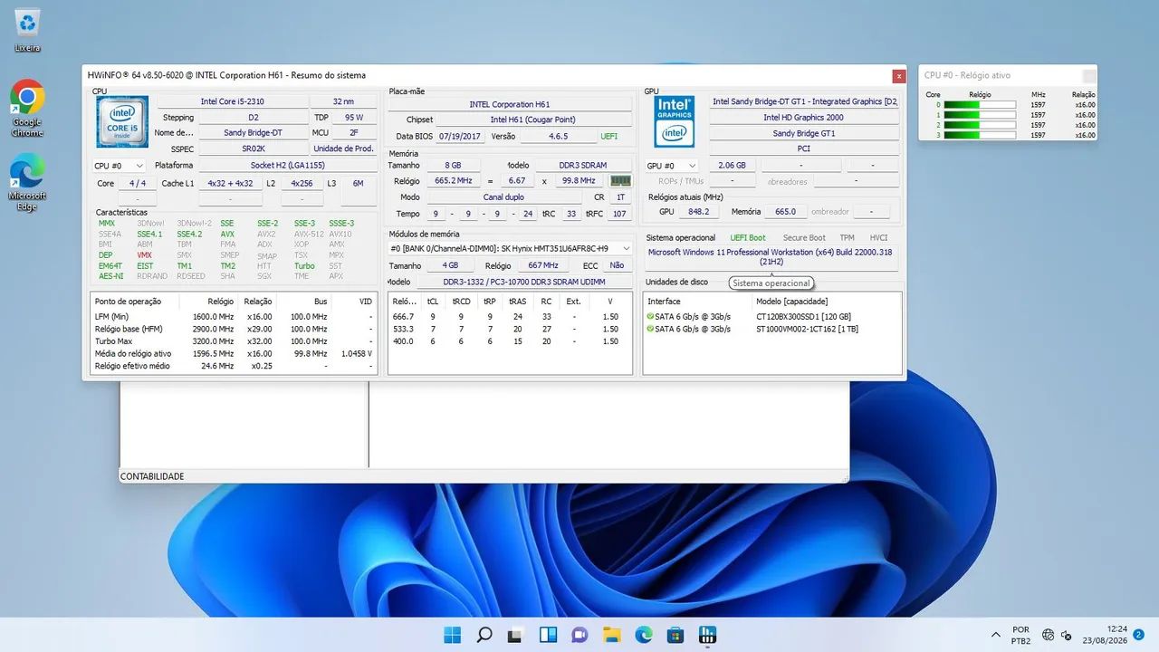Click the HWiNFO taskbar icon
The height and width of the screenshot is (652, 1159).
pyautogui.click(x=707, y=635)
